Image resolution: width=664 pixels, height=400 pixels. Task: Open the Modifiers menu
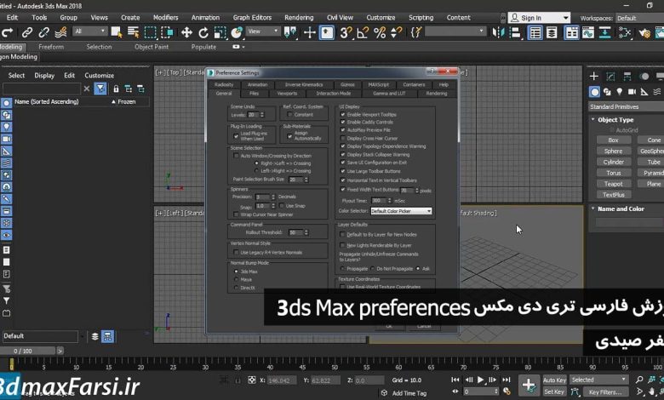click(x=166, y=17)
